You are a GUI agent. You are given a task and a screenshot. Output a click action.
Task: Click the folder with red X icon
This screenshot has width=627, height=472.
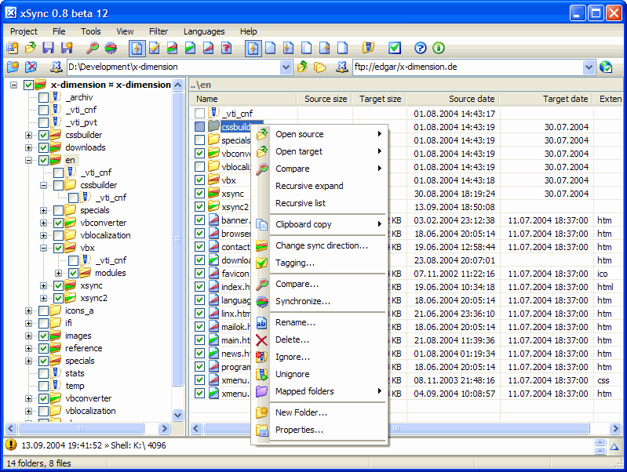tap(31, 67)
